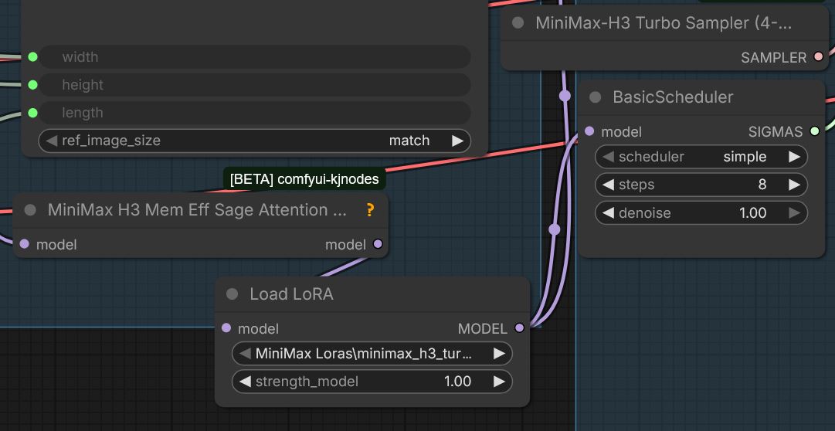Click the height input socket
This screenshot has height=431, width=835.
pos(32,85)
